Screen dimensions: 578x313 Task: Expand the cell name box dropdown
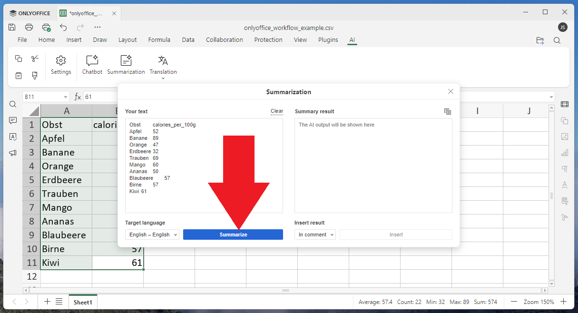pos(66,97)
